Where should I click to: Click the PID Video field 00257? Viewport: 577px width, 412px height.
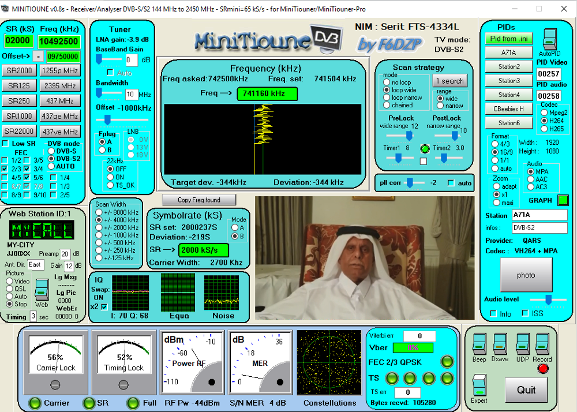548,74
